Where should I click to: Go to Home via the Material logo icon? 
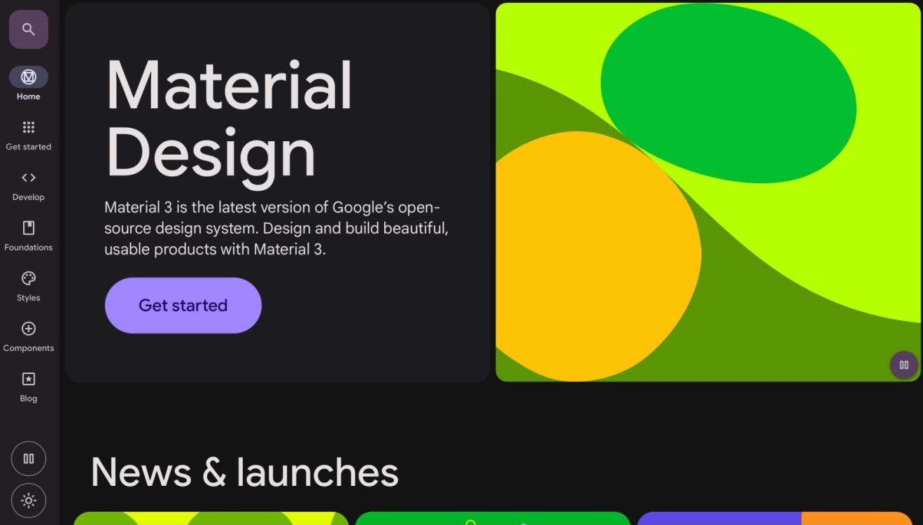point(29,77)
